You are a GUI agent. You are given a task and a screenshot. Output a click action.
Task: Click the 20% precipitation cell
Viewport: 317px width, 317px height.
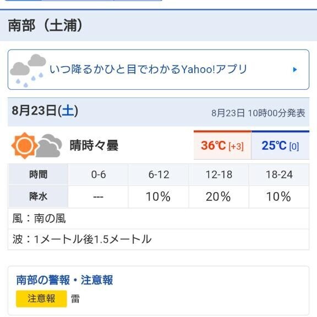point(219,196)
